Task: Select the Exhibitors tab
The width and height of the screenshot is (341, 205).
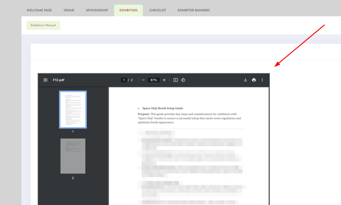Action: click(x=129, y=10)
